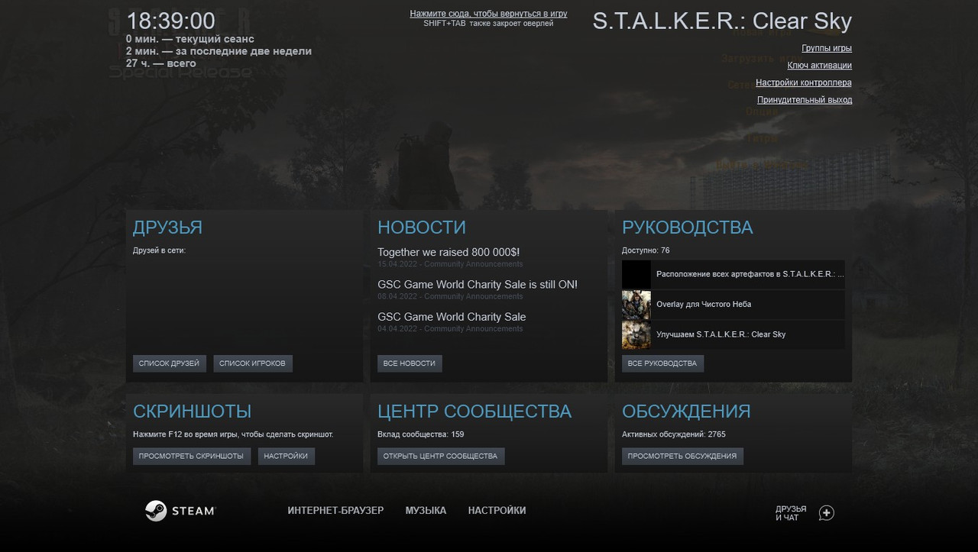Viewport: 978px width, 552px height.
Task: Open Настройки контроллера link
Action: click(x=804, y=82)
